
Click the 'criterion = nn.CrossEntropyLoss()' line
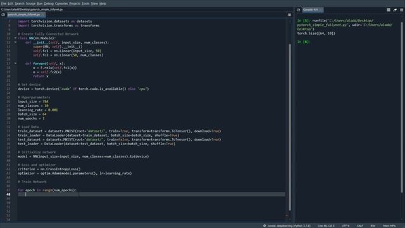[49, 169]
